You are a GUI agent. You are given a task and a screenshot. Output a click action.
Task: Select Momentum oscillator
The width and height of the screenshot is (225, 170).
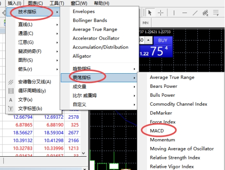pos(162,140)
